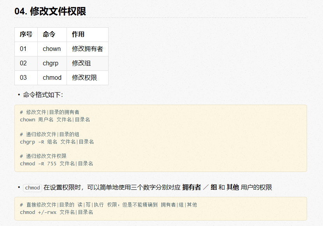
Task: Click the bullet text "命令格式如下:"
Action: coord(43,95)
